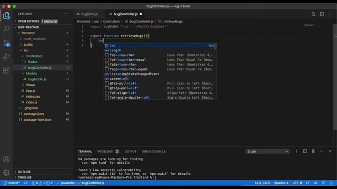Open Explorer more actions ellipsis
The height and width of the screenshot is (189, 337).
[x=66, y=14]
